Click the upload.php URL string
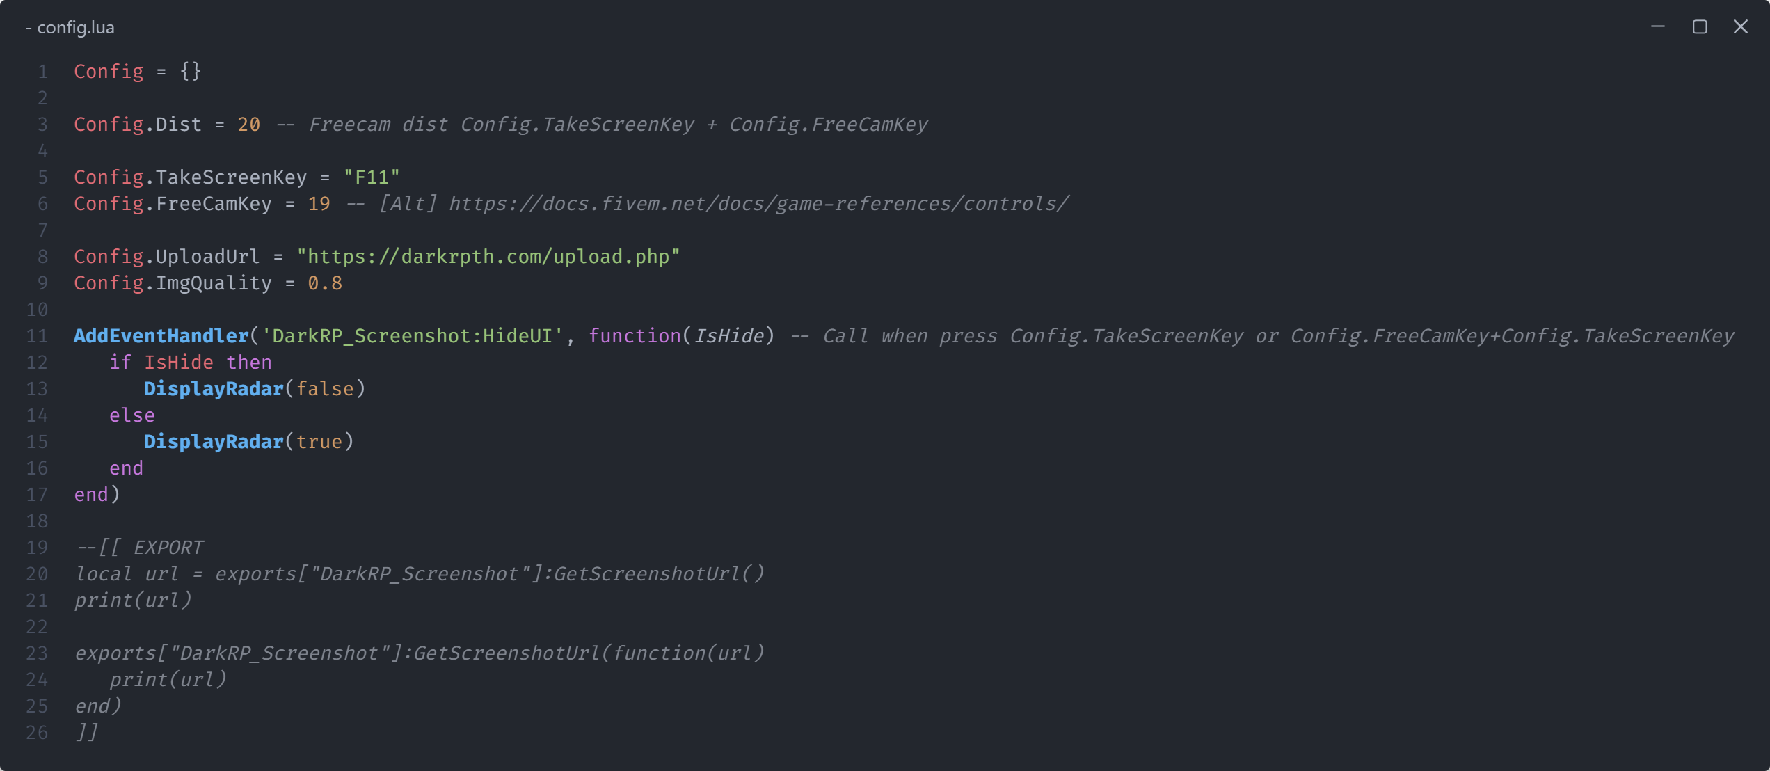This screenshot has height=771, width=1770. click(488, 257)
